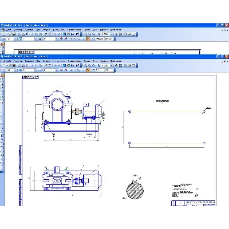Click the context Help arrow-question icon in lower toolbar

click(77, 65)
